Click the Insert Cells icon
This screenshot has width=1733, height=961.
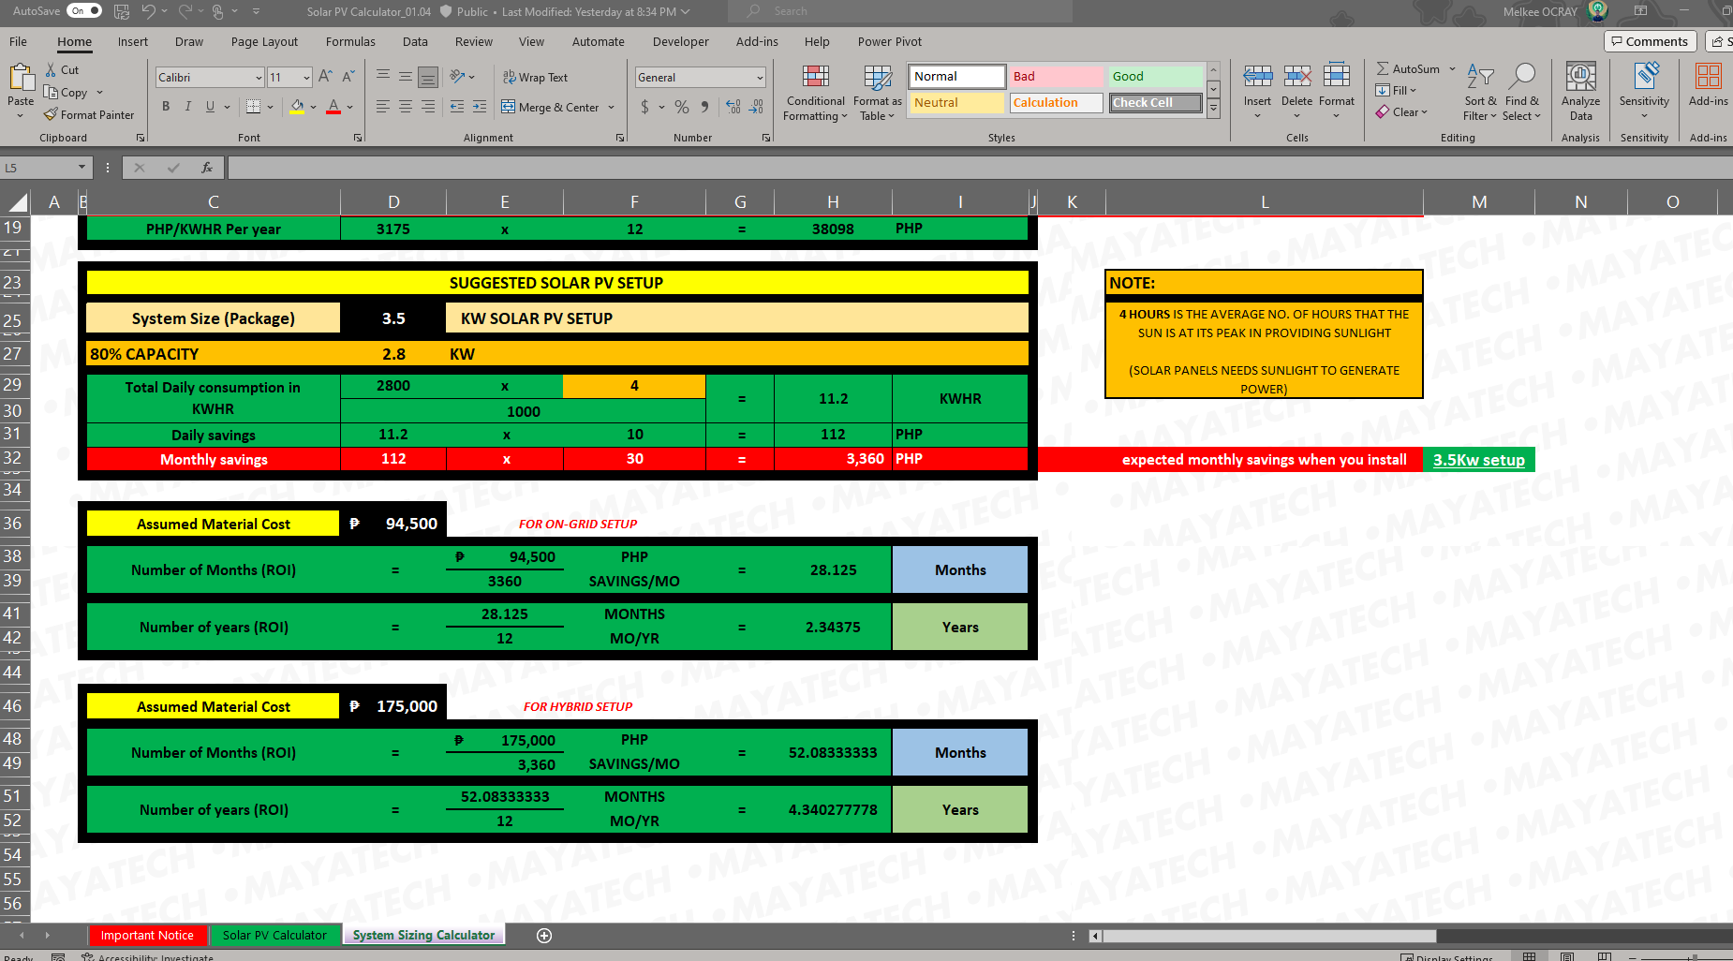pos(1257,83)
